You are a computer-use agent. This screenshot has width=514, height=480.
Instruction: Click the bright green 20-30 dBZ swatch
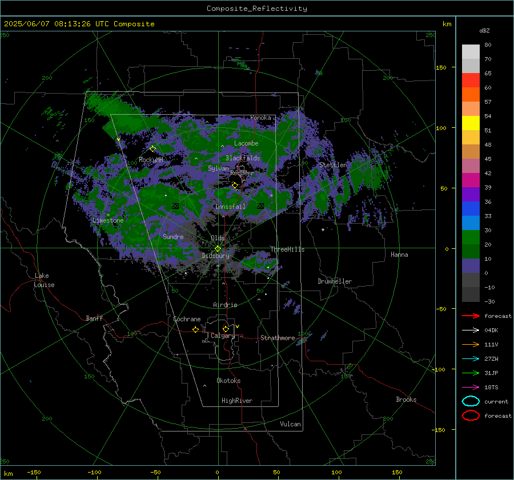(x=471, y=237)
